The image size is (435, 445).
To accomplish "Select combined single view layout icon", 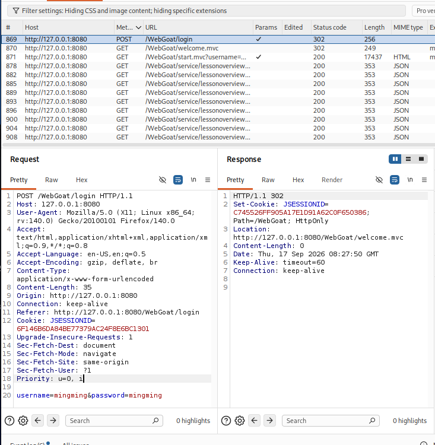I will coord(421,159).
